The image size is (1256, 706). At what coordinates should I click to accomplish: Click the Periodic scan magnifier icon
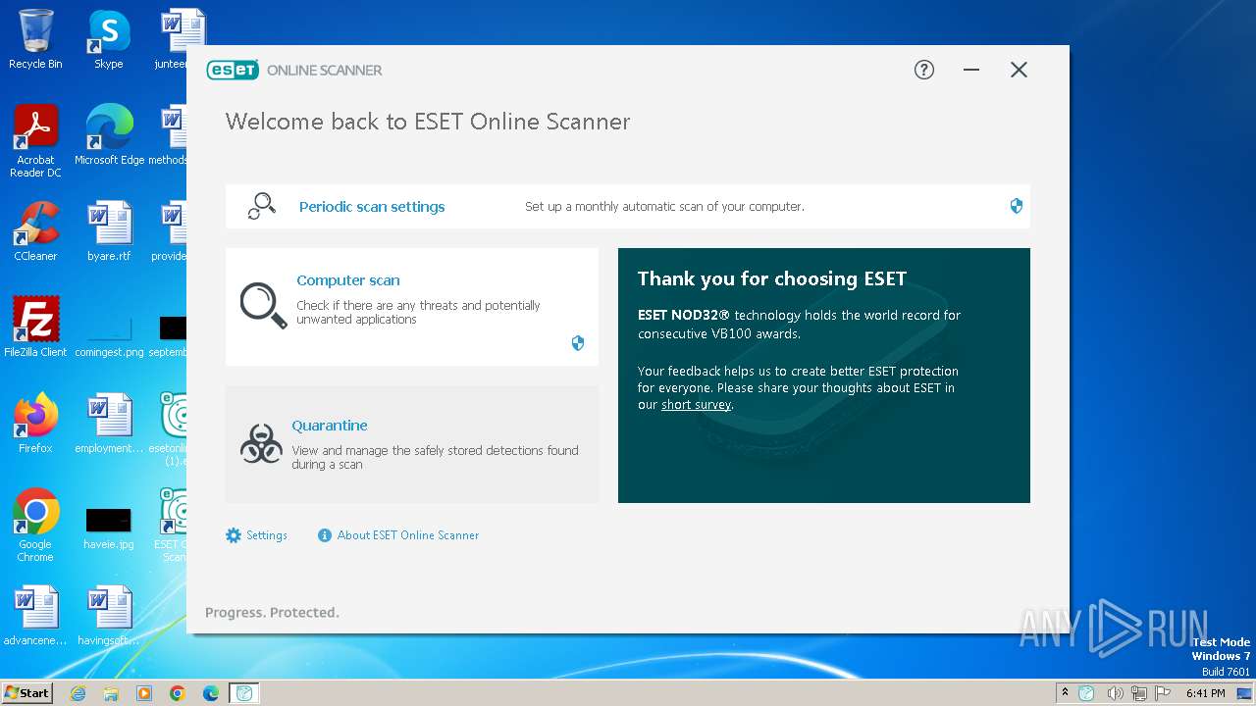[261, 206]
